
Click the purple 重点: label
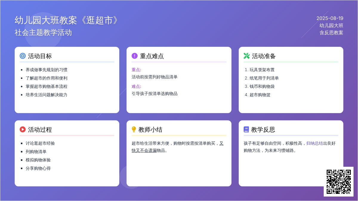pos(136,70)
